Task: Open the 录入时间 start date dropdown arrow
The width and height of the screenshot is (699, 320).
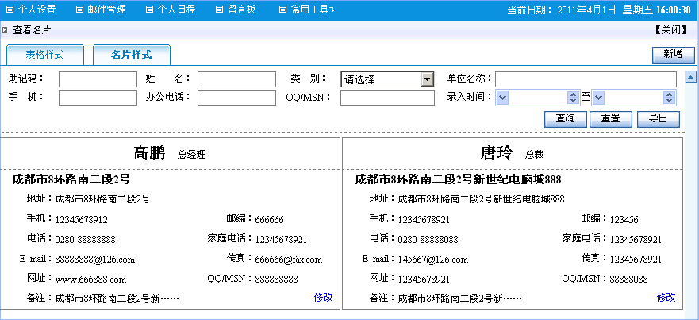Action: pos(502,98)
